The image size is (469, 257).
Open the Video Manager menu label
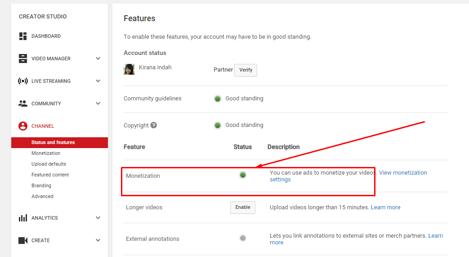[x=51, y=59]
